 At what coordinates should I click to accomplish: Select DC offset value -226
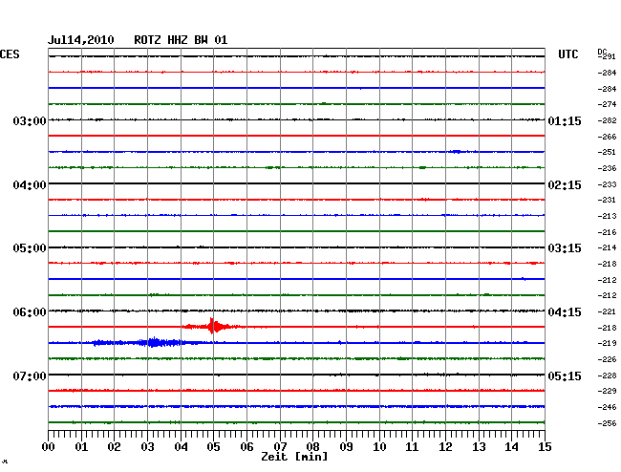coord(607,359)
